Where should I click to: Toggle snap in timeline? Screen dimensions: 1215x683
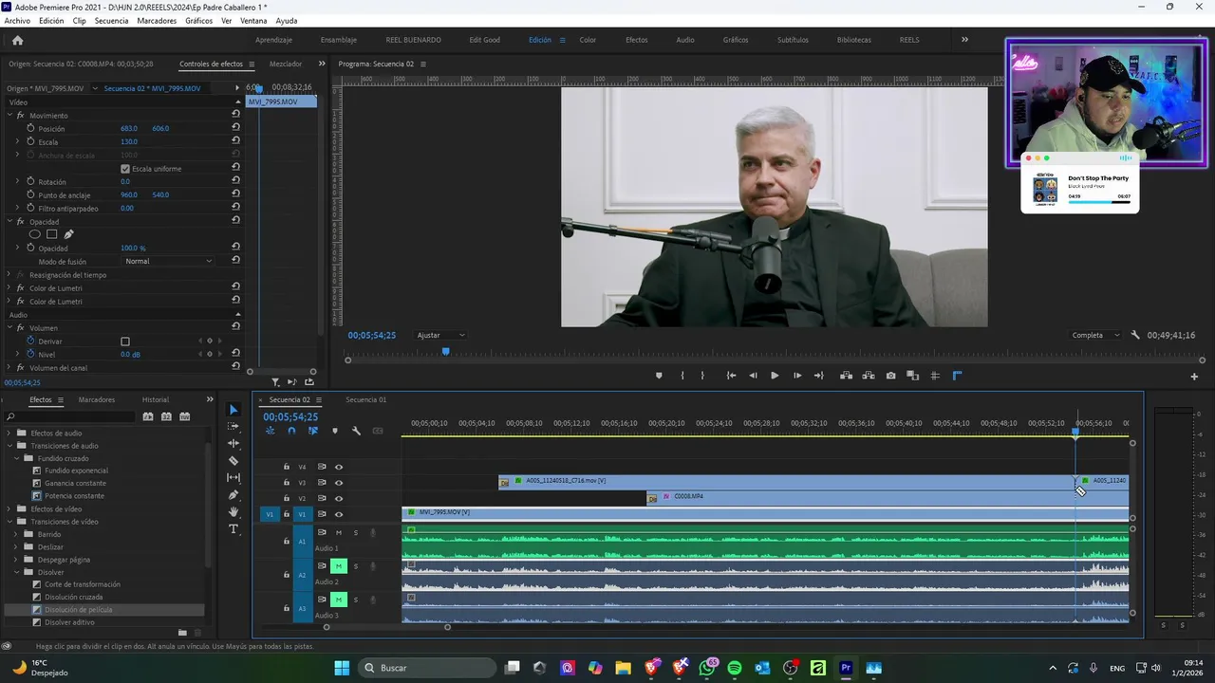[291, 431]
